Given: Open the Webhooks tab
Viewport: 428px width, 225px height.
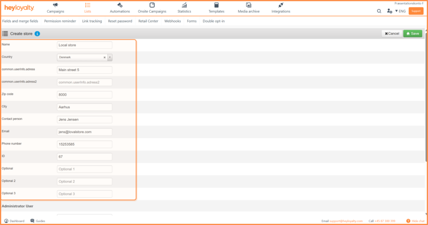Looking at the screenshot, I should 173,21.
